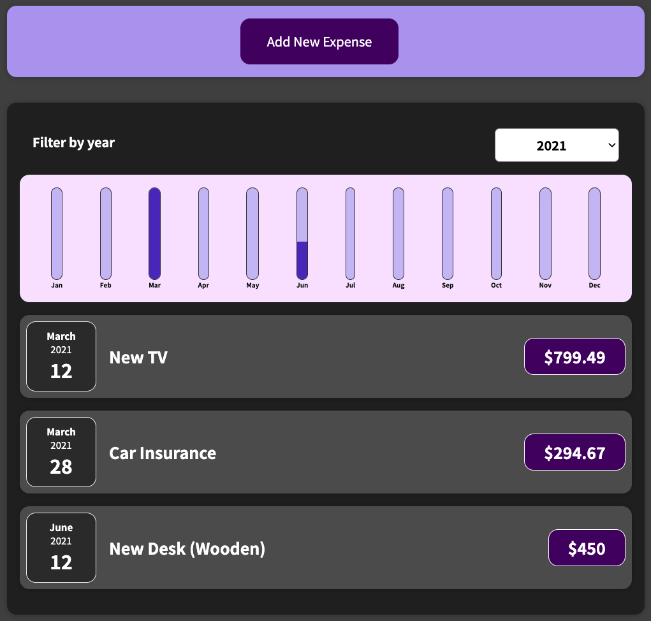Click the January chart bar
The width and height of the screenshot is (651, 621).
coord(57,233)
